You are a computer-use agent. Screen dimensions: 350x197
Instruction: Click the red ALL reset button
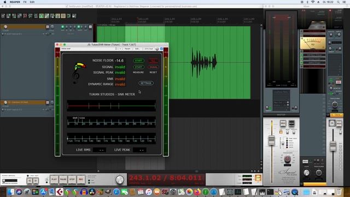(153, 61)
